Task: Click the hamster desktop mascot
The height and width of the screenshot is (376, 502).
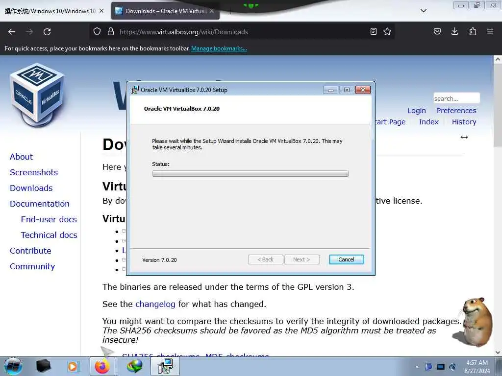Action: coord(473,322)
